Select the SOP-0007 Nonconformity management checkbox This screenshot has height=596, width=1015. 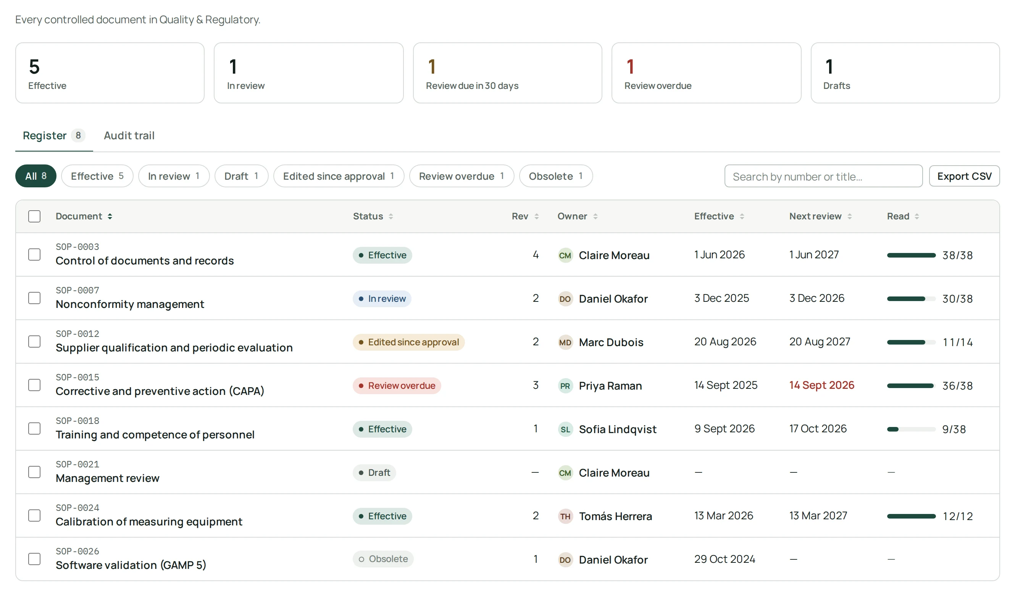tap(34, 298)
